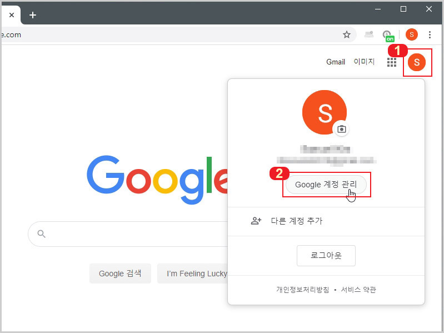444x333 pixels.
Task: Open Chrome profile avatar in toolbar
Action: pyautogui.click(x=411, y=34)
